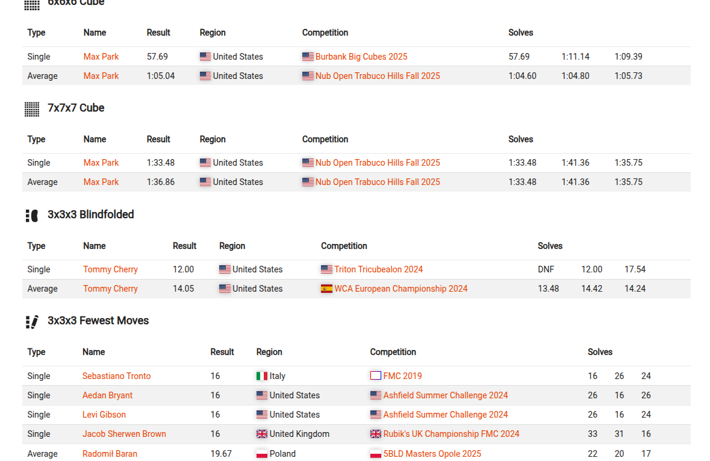Click the Spain flag for WCA European Championship
This screenshot has width=710, height=461.
[326, 289]
